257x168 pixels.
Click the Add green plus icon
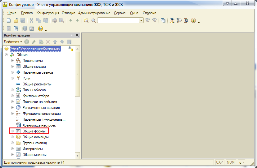27,42
